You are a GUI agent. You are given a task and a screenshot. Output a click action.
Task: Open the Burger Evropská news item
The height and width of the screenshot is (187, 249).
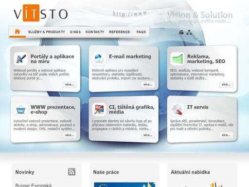[34, 185]
